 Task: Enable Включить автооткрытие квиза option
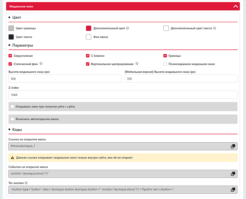pyautogui.click(x=13, y=119)
